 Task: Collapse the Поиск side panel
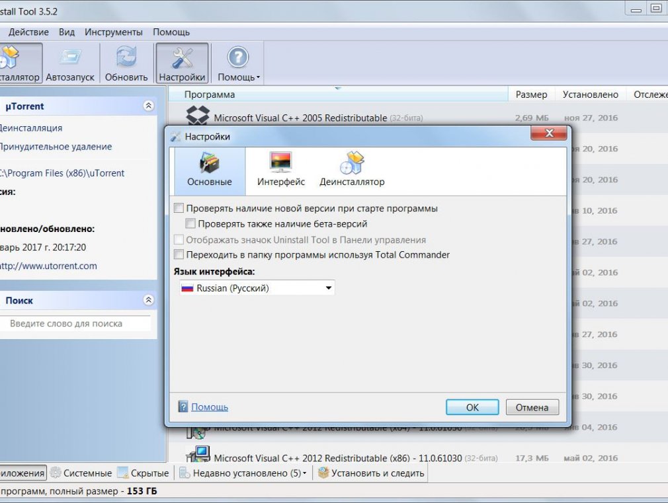[148, 300]
